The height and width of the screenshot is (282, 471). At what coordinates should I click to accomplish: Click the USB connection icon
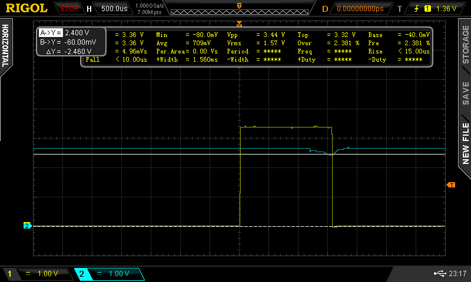coord(440,273)
